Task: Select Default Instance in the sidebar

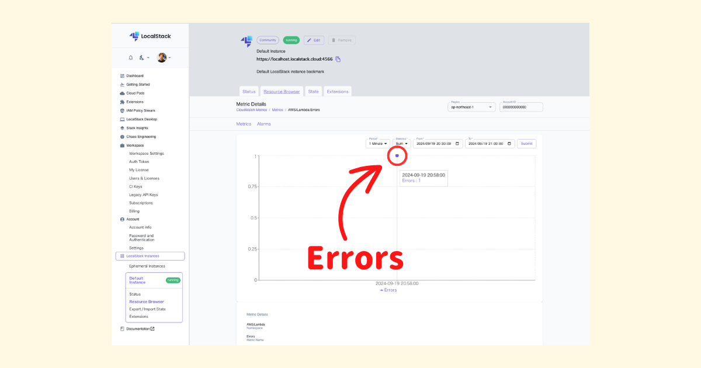Action: [137, 280]
